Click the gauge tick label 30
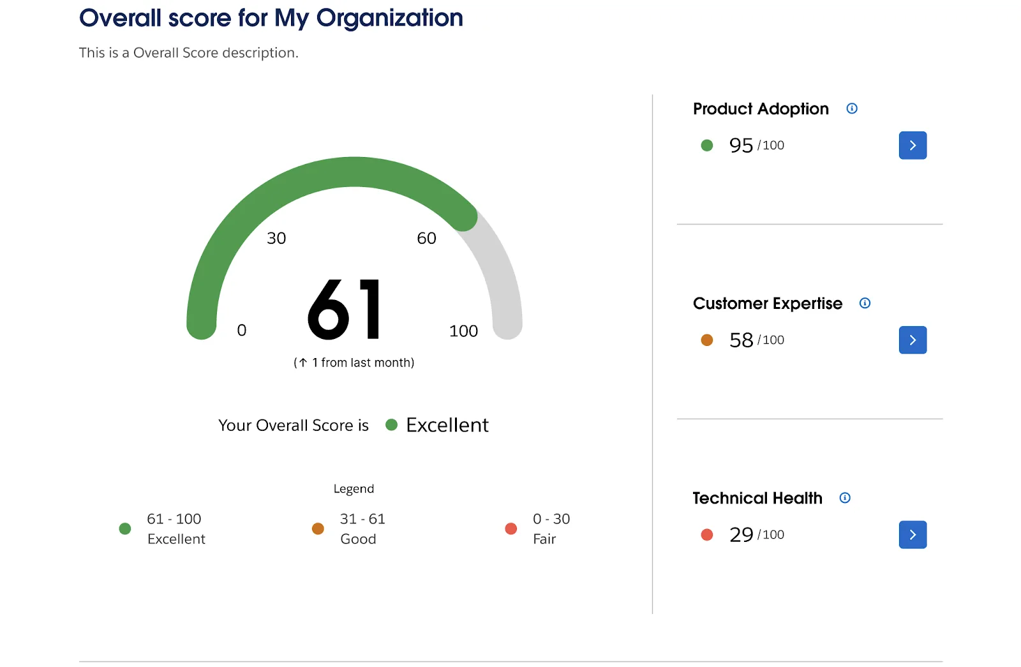Screen dimensions: 1021x667 pos(276,238)
